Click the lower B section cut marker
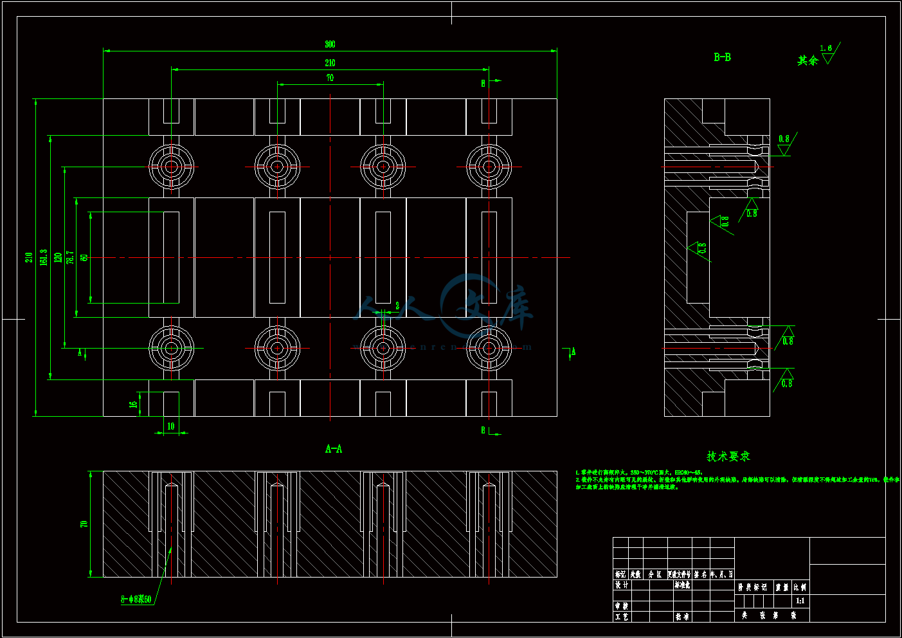Screen dimensions: 902x638 483,430
